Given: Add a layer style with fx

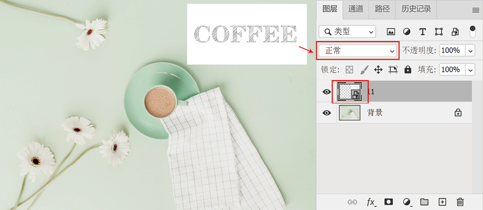Looking at the screenshot, I should (371, 201).
